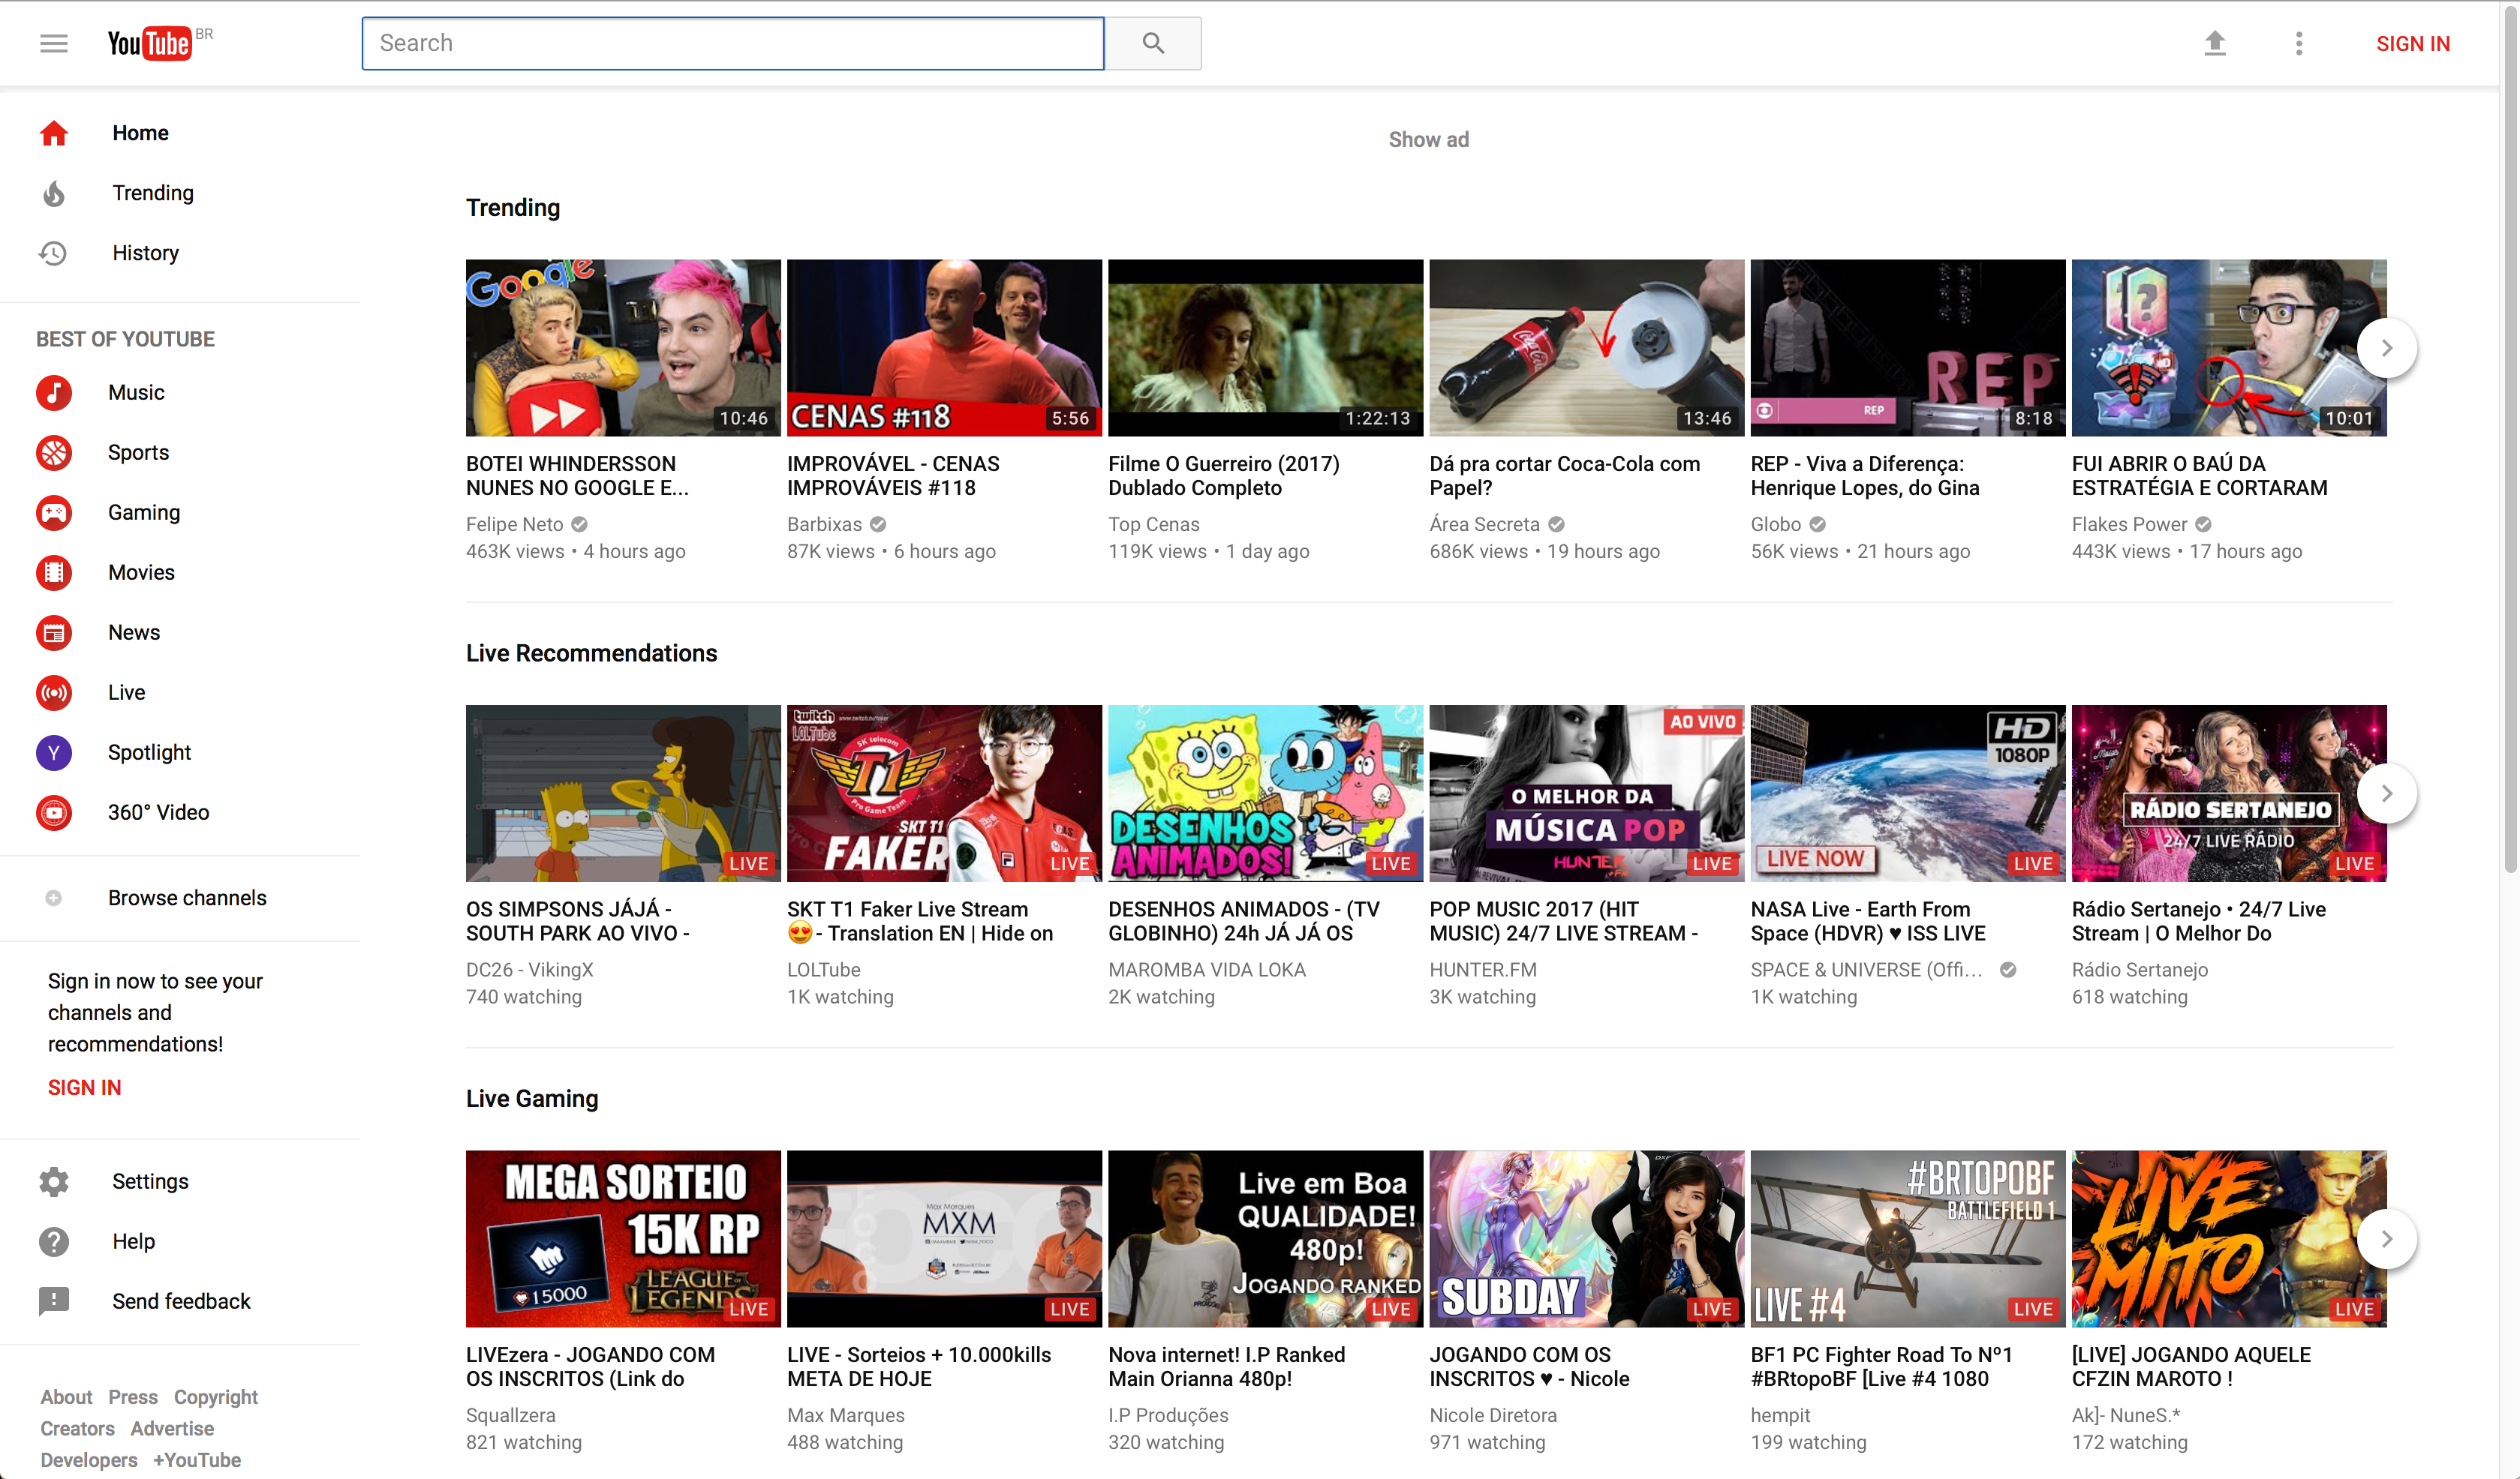Click the search magnifier button

1153,43
